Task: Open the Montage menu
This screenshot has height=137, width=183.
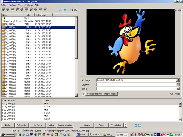Action: [13, 5]
